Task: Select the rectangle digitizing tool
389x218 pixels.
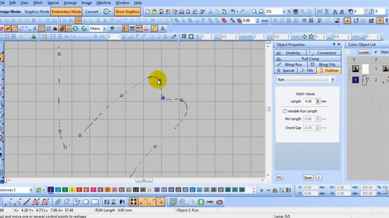Action: [95, 202]
